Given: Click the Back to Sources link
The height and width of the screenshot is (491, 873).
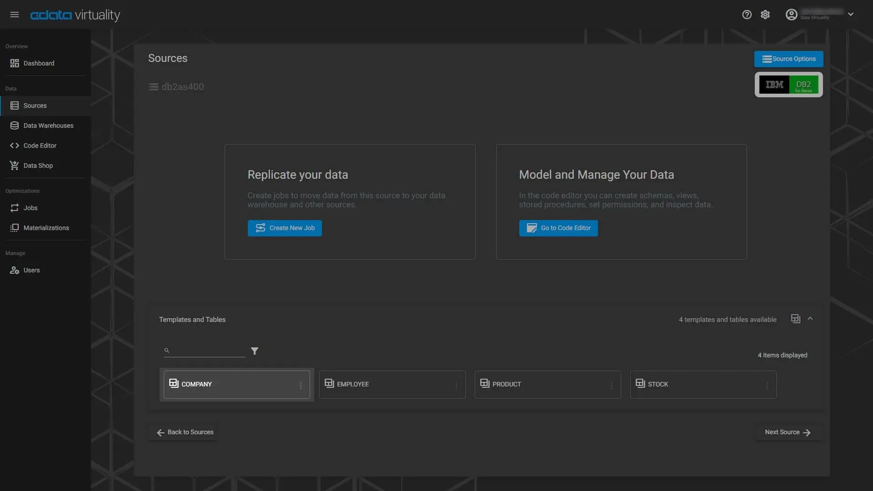Looking at the screenshot, I should click(x=185, y=432).
